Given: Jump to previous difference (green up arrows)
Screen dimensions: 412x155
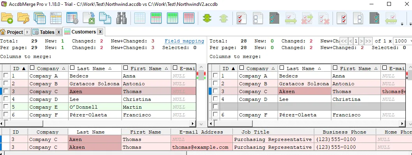Looking at the screenshot, I should tap(224, 18).
